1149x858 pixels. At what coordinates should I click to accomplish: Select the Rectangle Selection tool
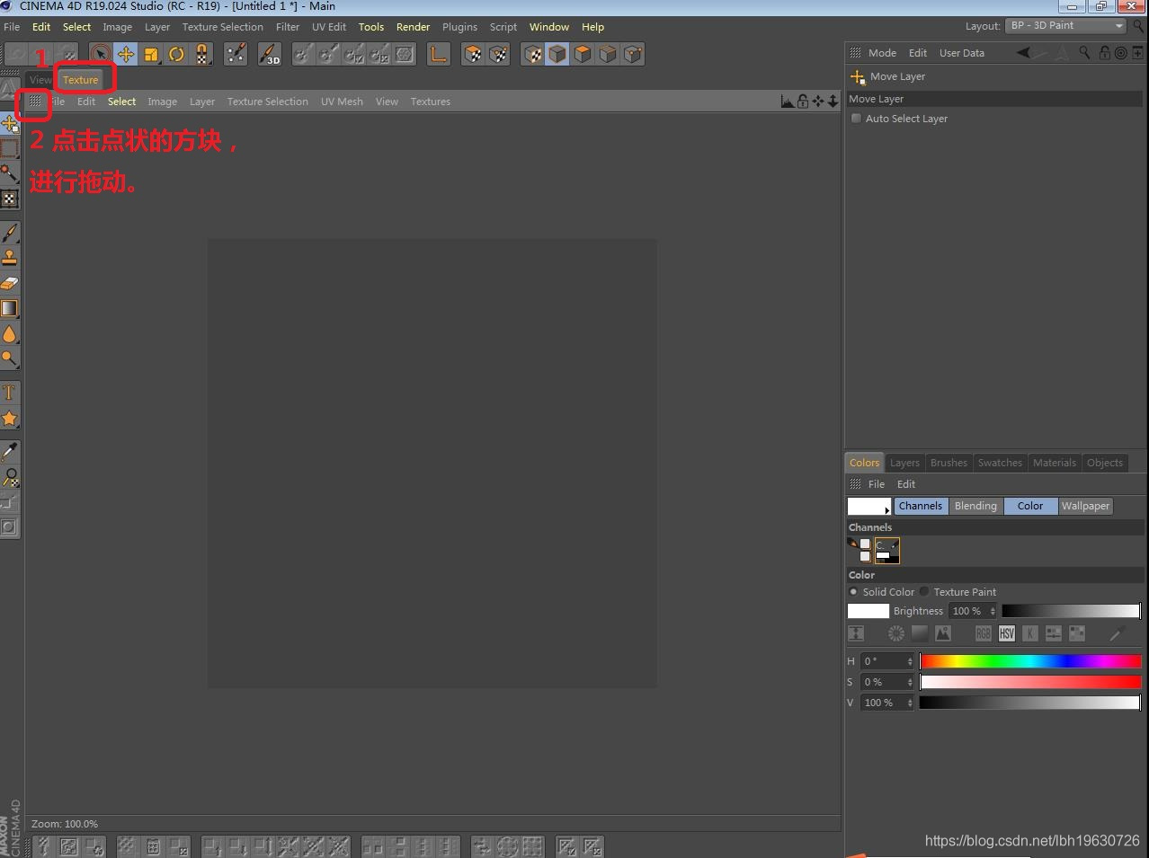10,148
